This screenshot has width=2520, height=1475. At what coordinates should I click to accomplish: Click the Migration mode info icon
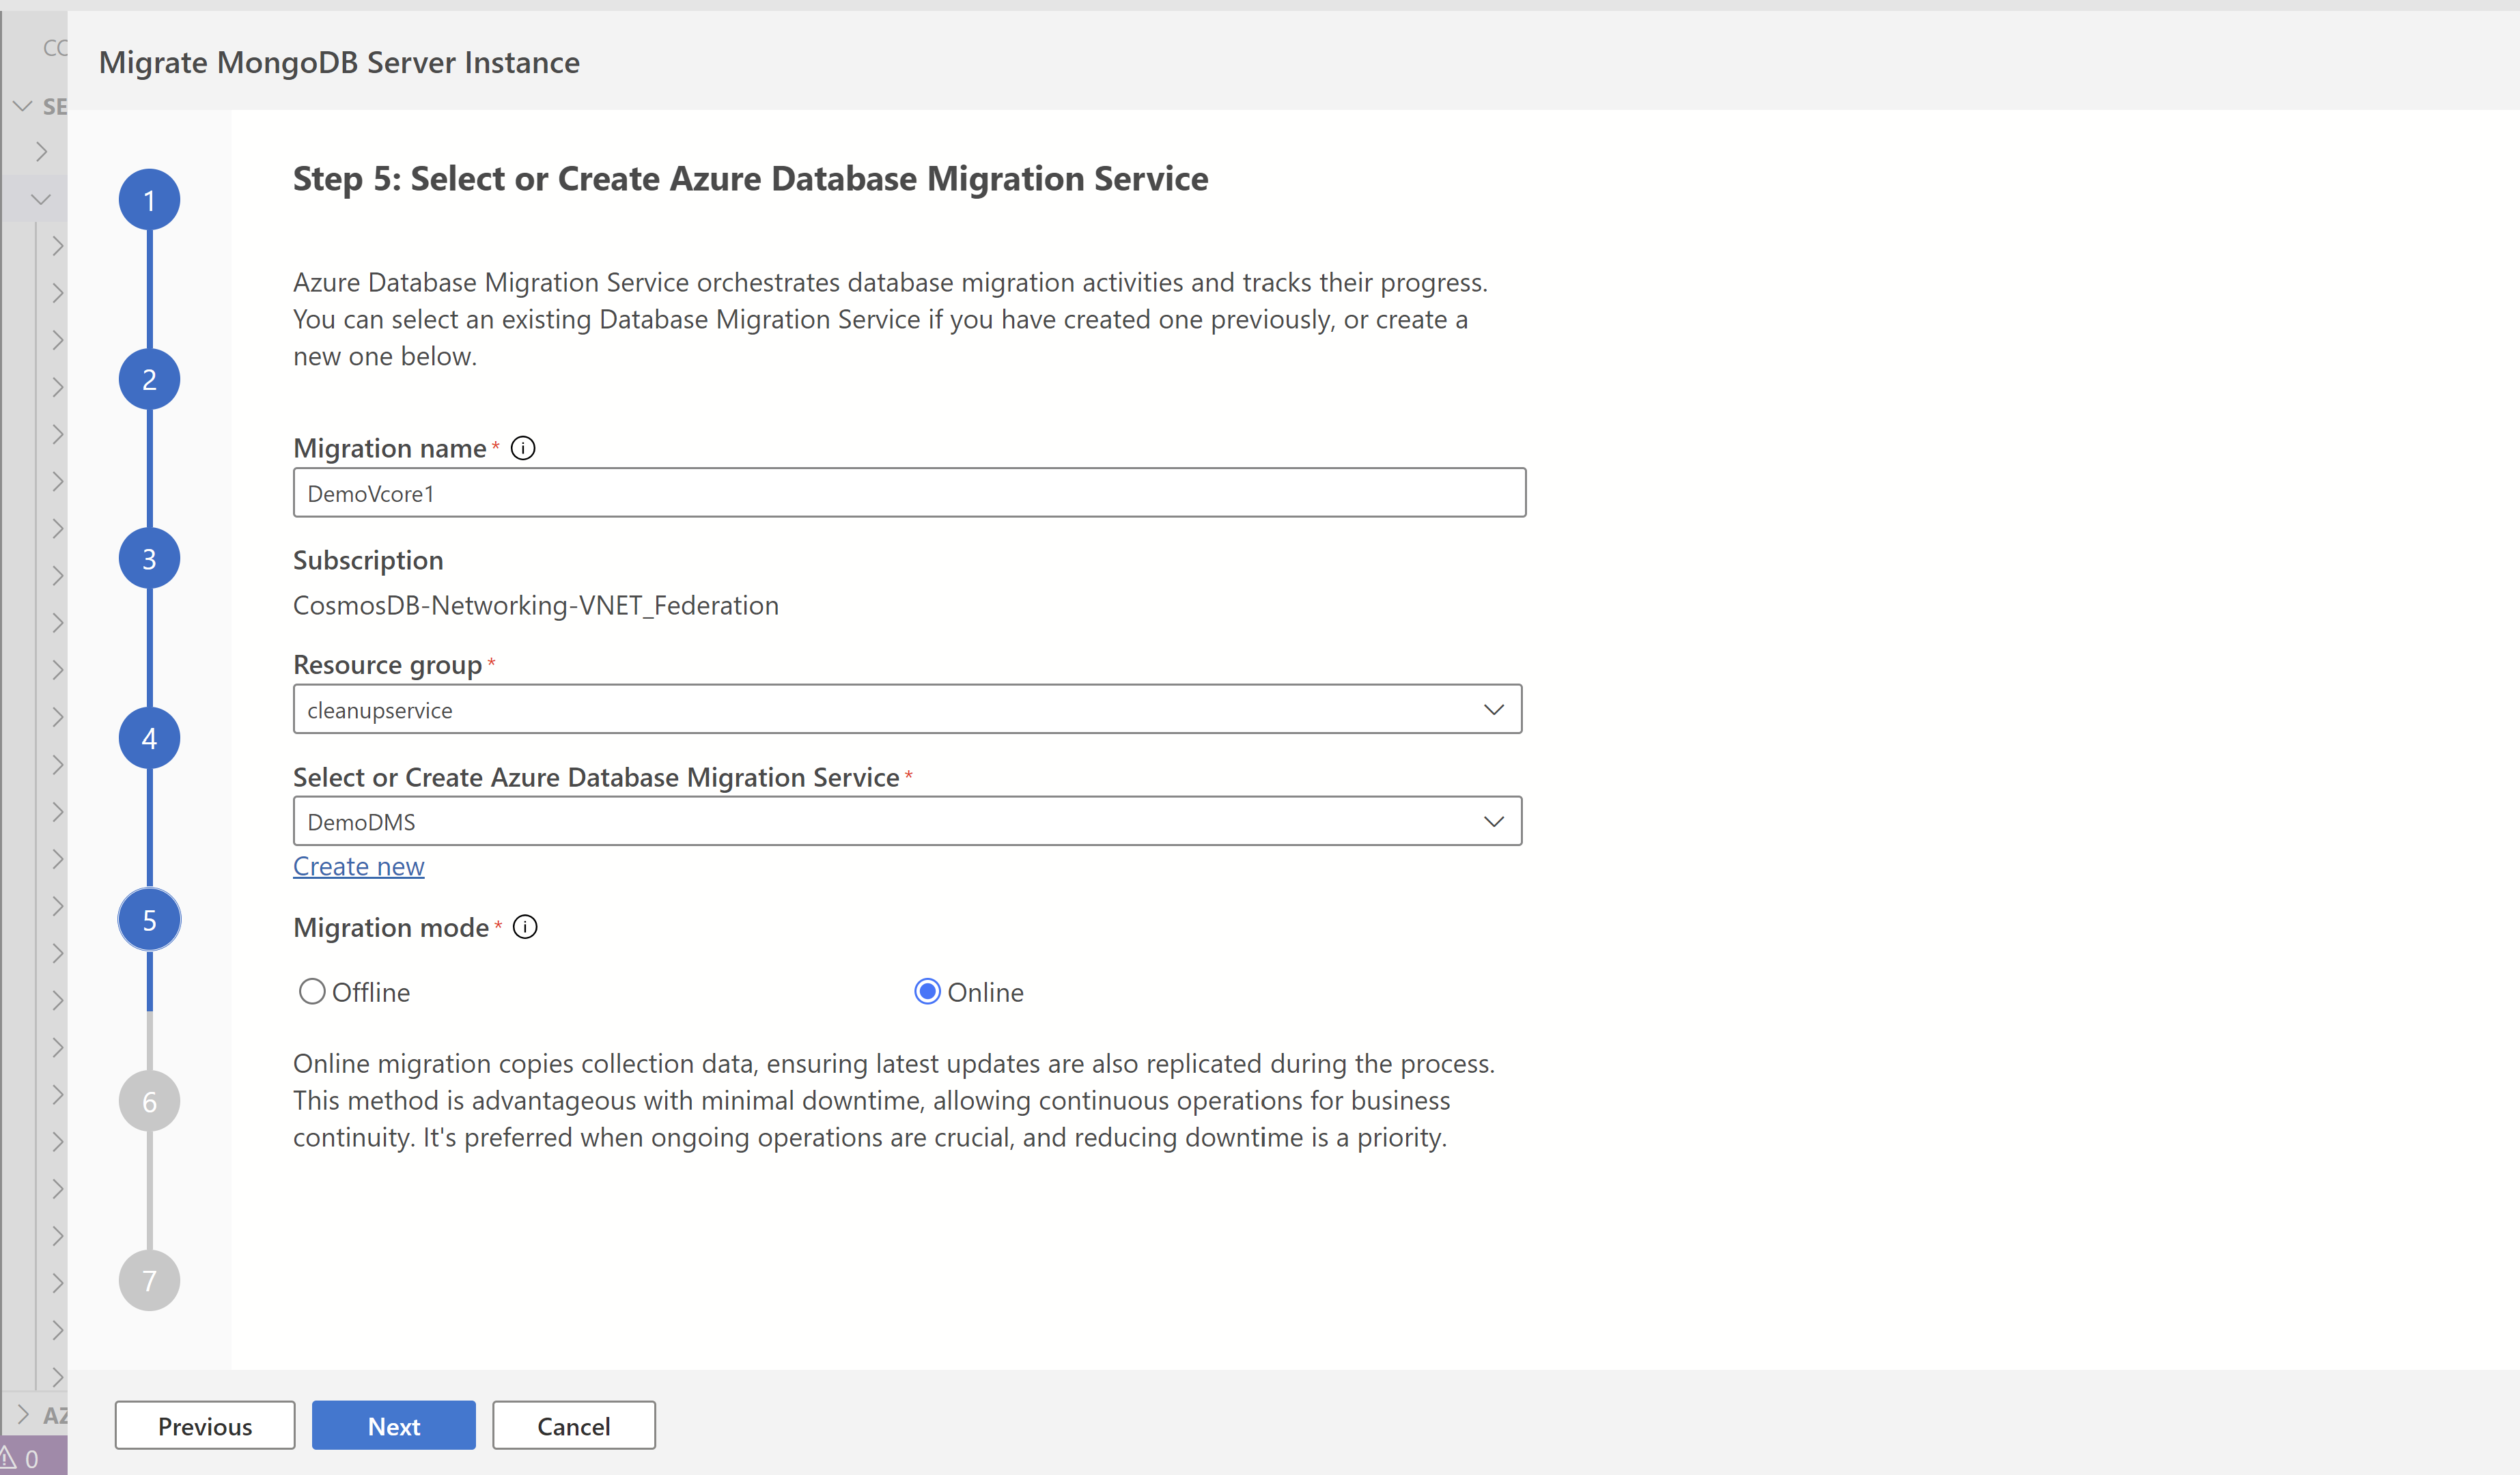(525, 927)
